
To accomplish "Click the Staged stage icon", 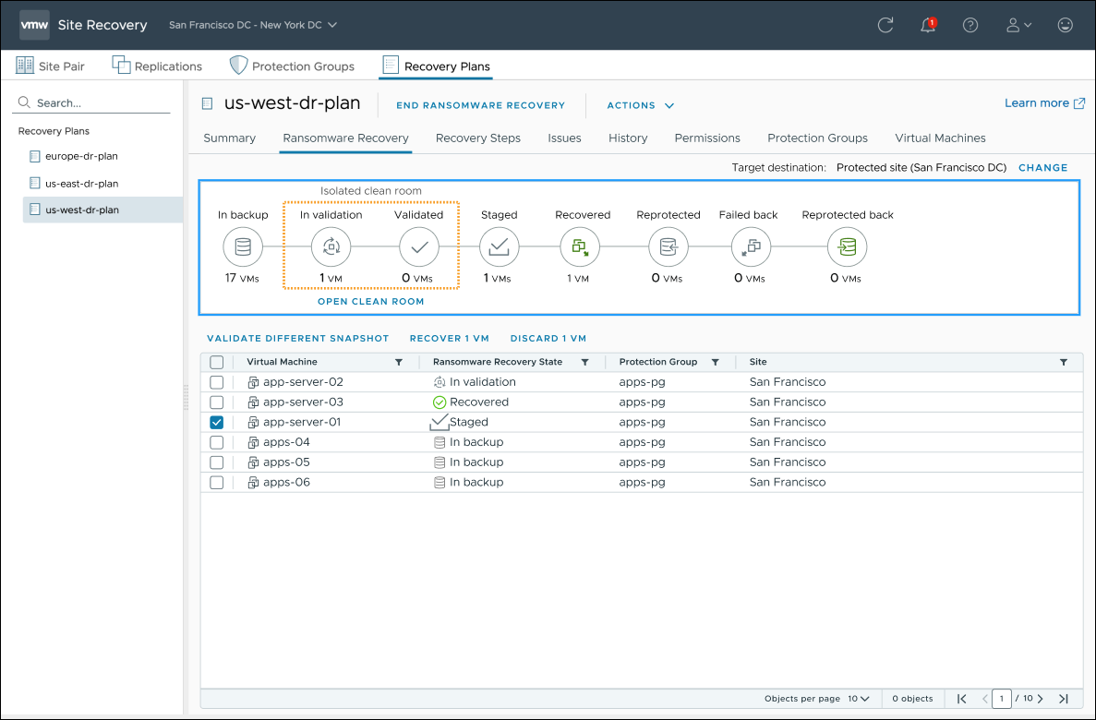I will [499, 246].
